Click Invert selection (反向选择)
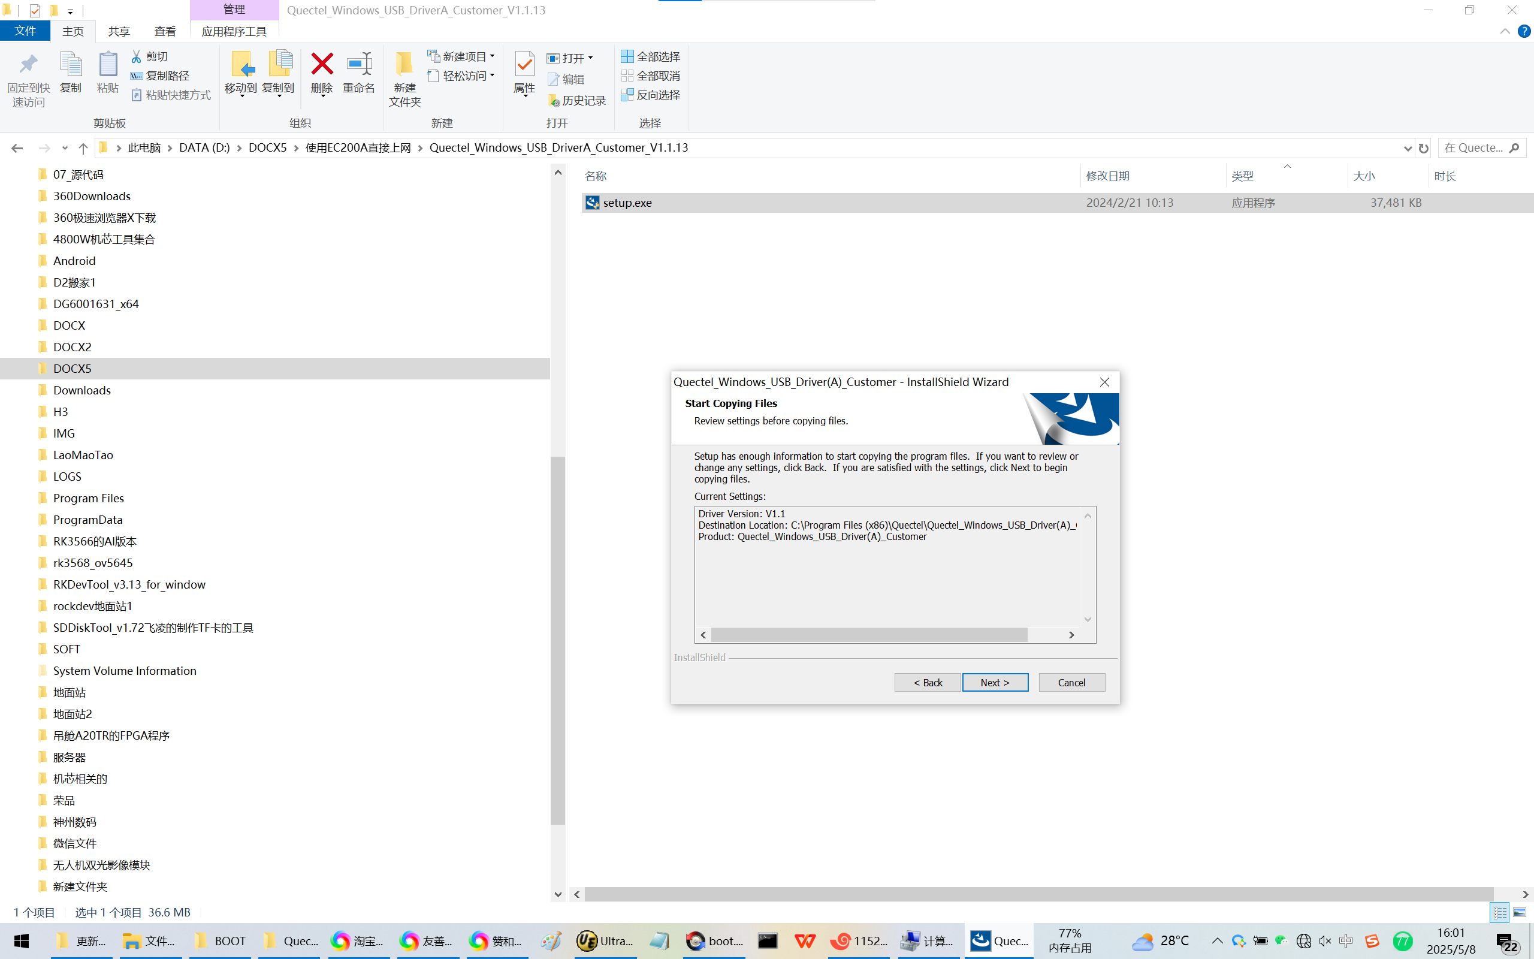 pyautogui.click(x=650, y=95)
